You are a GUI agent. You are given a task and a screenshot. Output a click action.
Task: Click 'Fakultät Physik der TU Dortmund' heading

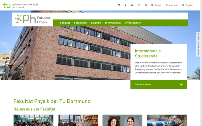tap(52, 101)
